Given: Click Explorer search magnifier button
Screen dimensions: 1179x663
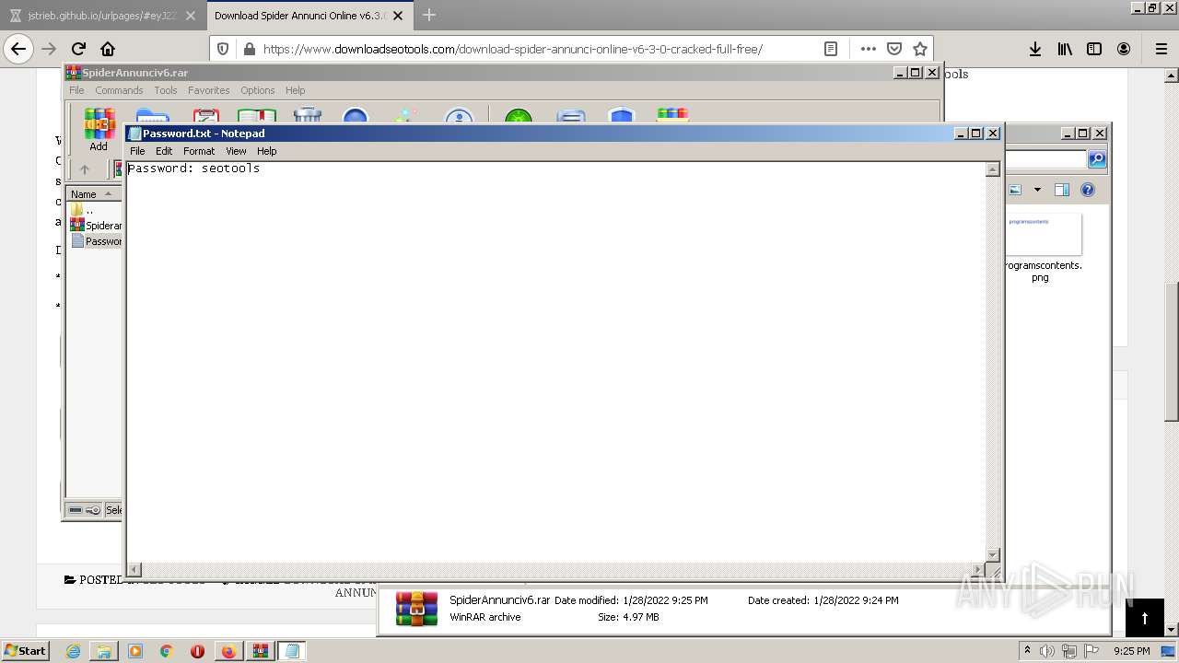Looking at the screenshot, I should click(1097, 159).
